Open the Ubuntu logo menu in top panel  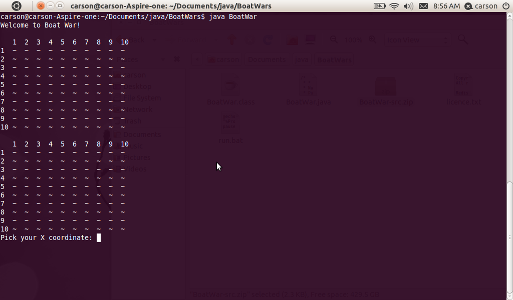(x=17, y=6)
